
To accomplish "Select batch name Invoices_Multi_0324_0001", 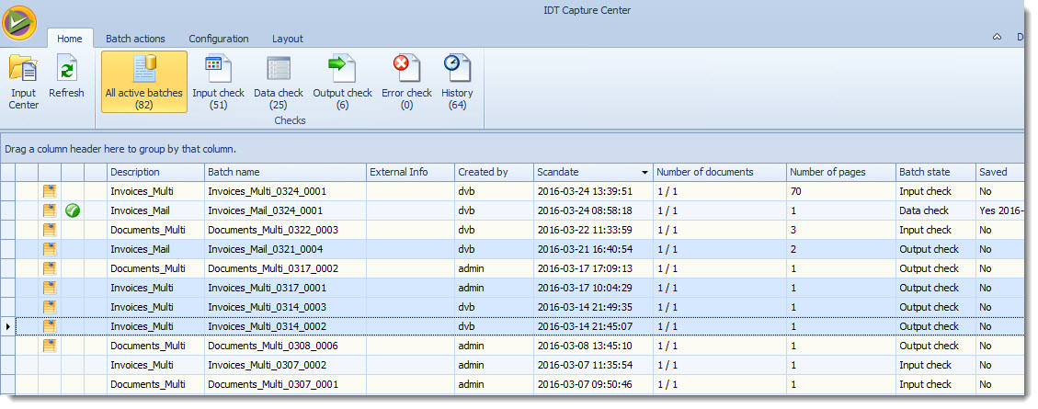I will [x=267, y=191].
